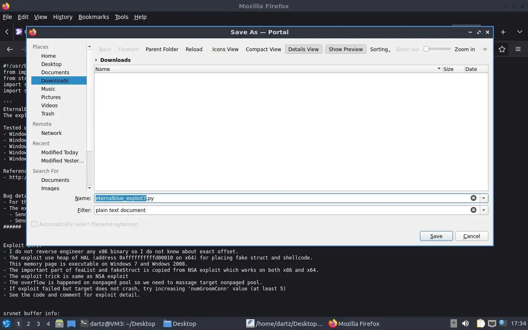Clear the Name field with its X icon
This screenshot has height=330, width=528.
pos(474,198)
